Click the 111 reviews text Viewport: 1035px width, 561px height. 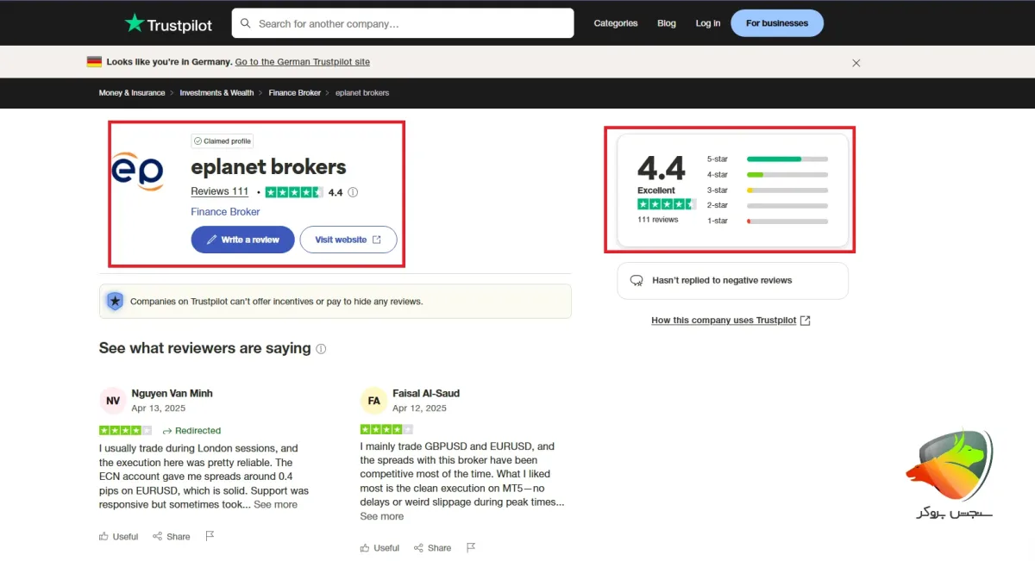658,220
